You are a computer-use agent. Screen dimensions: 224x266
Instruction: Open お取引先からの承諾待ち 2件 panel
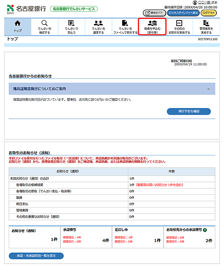point(189,236)
